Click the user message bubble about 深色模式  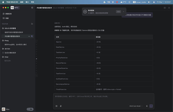click(x=137, y=15)
